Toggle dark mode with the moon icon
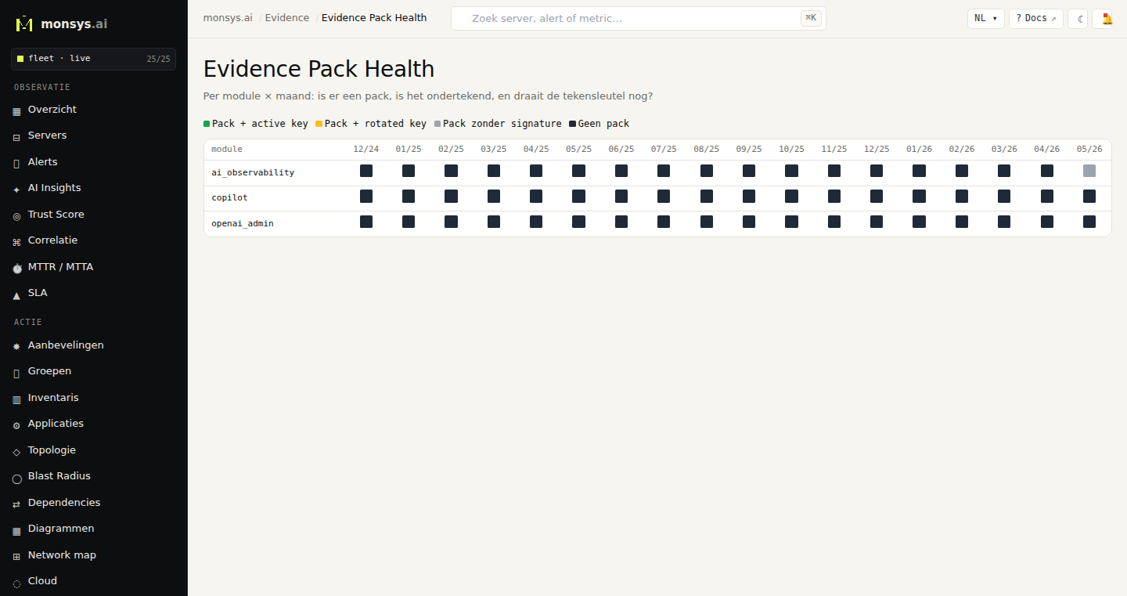The height and width of the screenshot is (596, 1127). [x=1078, y=19]
